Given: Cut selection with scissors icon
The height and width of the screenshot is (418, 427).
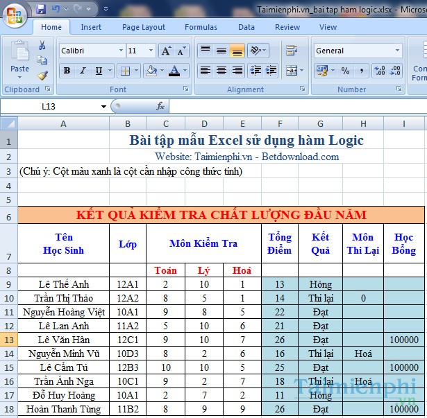Looking at the screenshot, I should (42, 45).
